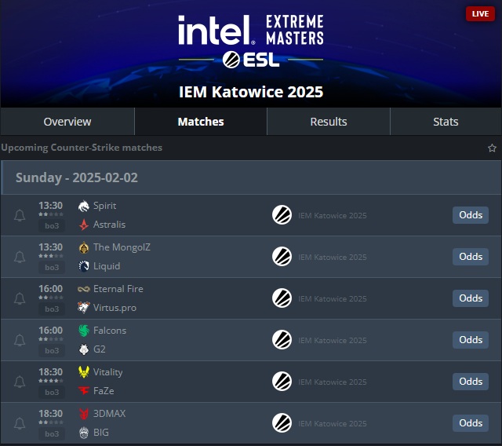Viewport: 502px width, 446px height.
Task: Click the IEM Katowice 2025 banner title
Action: [x=251, y=92]
